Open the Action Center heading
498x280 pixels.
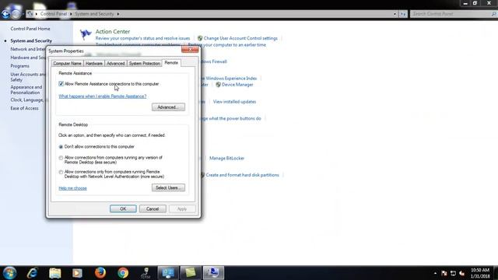[x=113, y=31]
